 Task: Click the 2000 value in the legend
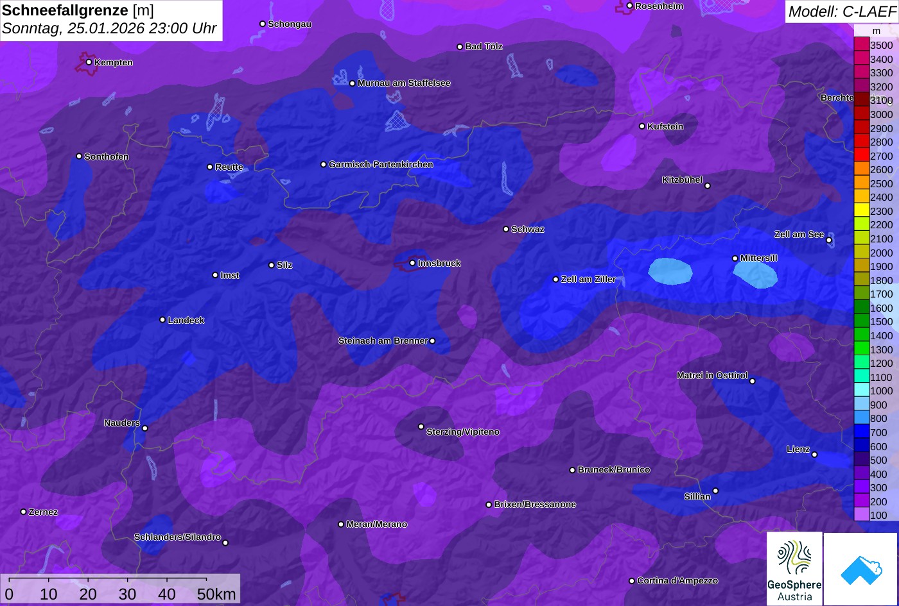click(881, 253)
